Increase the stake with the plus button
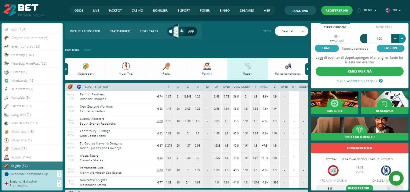Viewport: 410px width, 192px height. pyautogui.click(x=395, y=39)
